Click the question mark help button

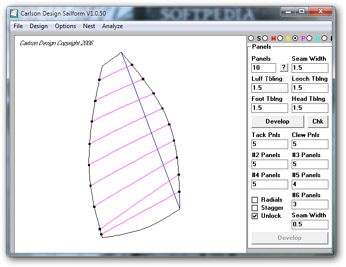coord(284,67)
